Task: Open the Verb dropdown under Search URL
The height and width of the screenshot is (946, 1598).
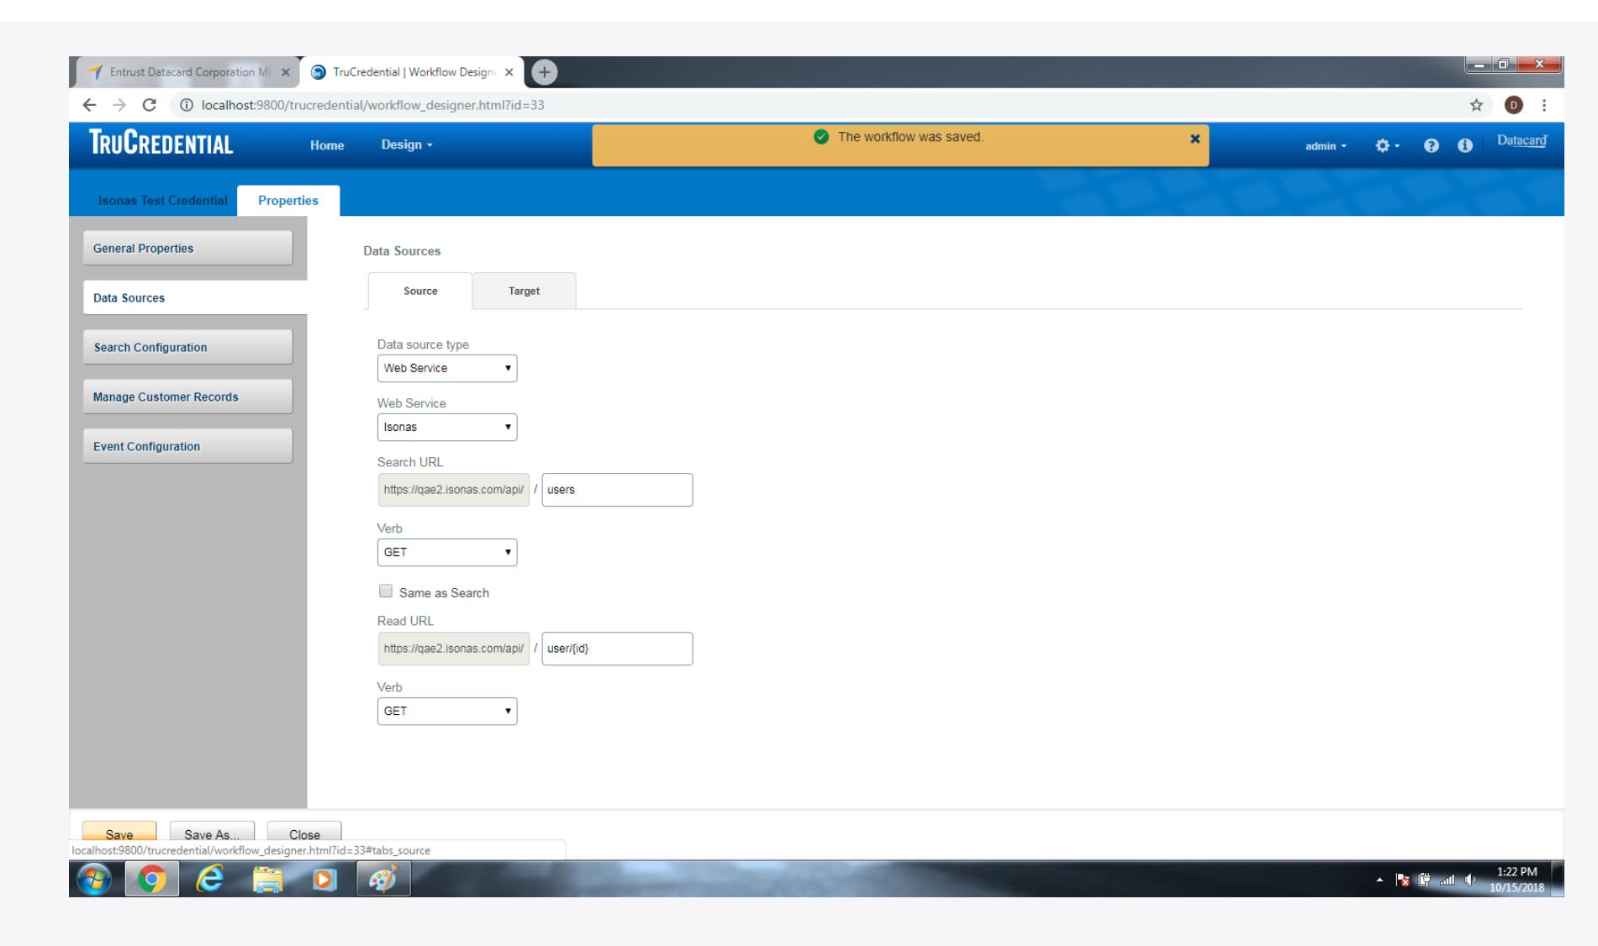Action: point(447,552)
